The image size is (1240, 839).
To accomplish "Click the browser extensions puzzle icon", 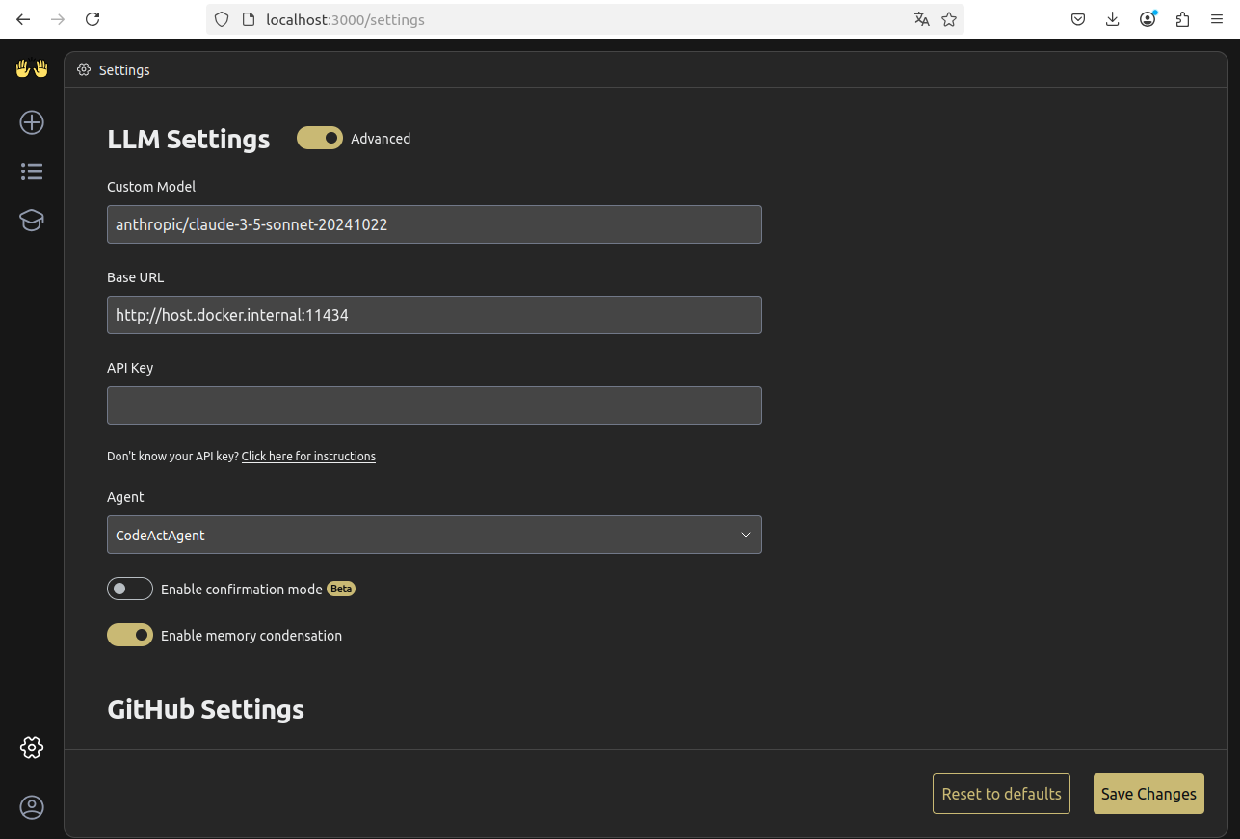I will [x=1182, y=18].
